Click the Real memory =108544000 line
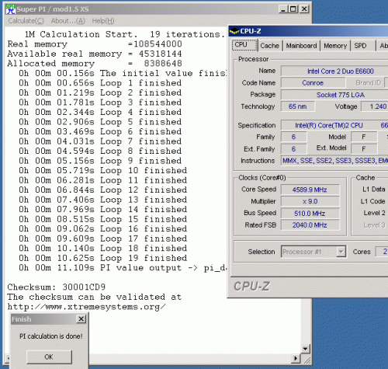 point(95,44)
